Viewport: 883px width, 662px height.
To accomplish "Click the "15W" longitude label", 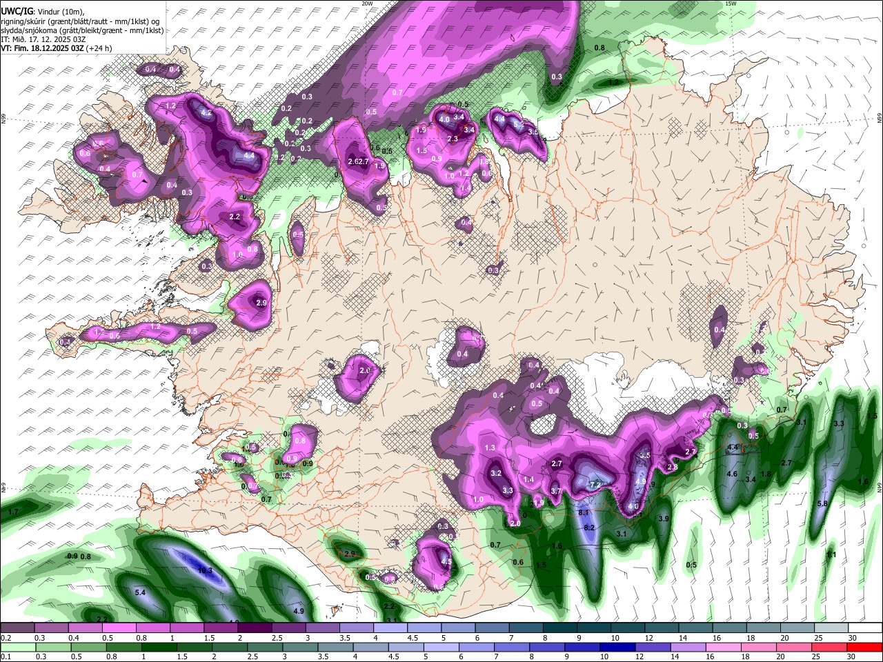I will point(731,3).
